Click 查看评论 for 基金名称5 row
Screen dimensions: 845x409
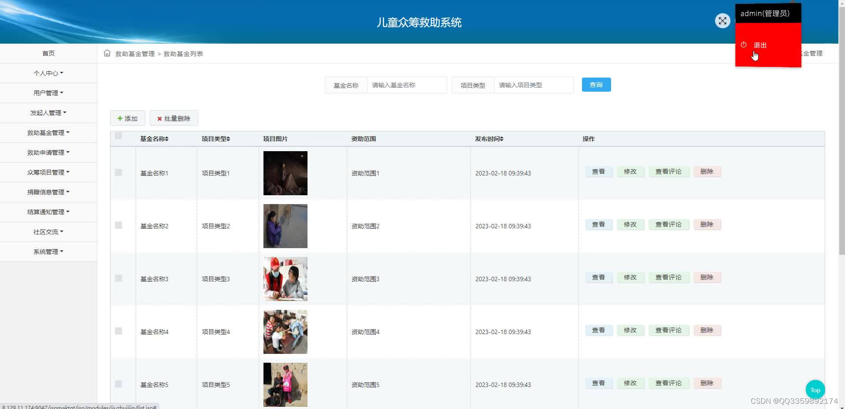point(669,383)
